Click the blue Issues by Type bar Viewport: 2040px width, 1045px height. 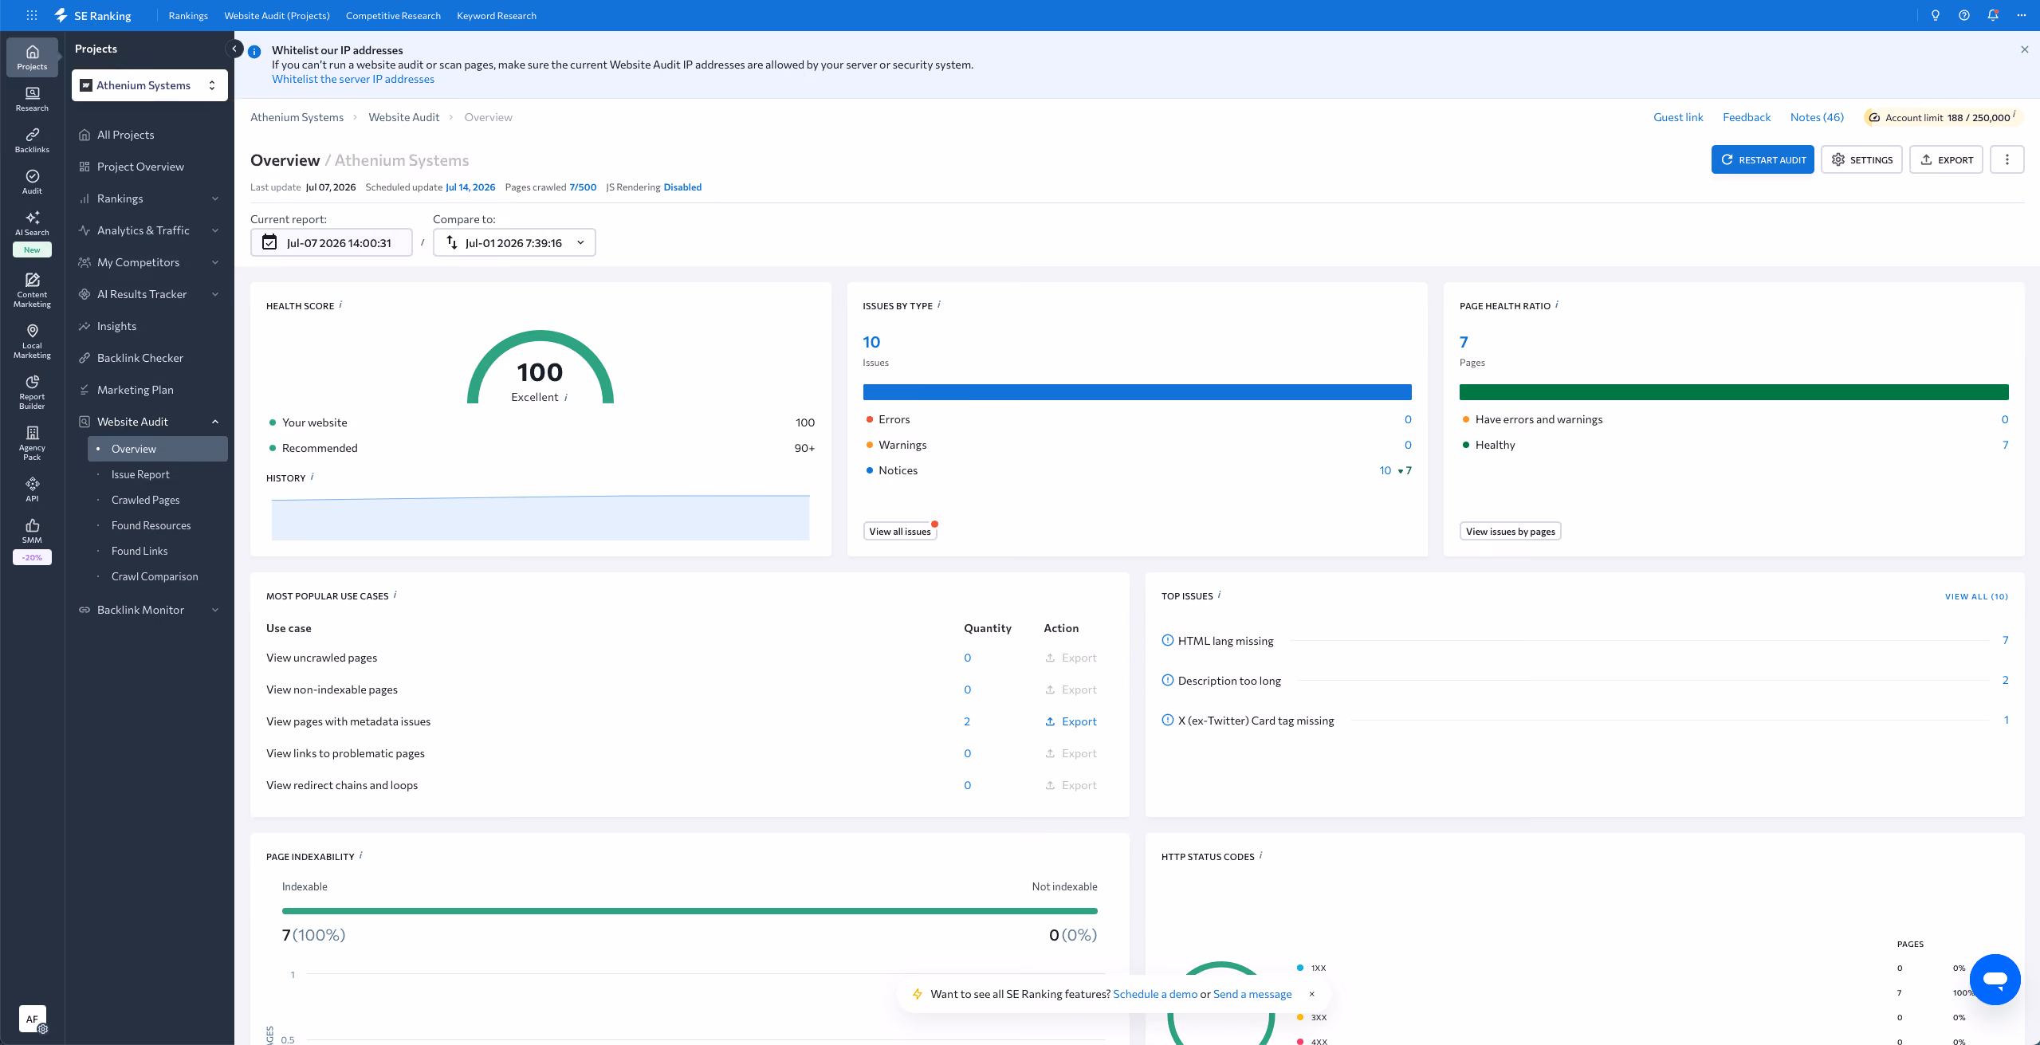pyautogui.click(x=1137, y=392)
